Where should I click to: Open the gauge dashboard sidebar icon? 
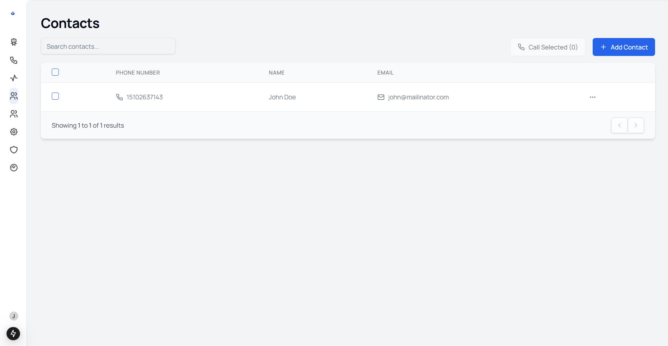point(14,167)
